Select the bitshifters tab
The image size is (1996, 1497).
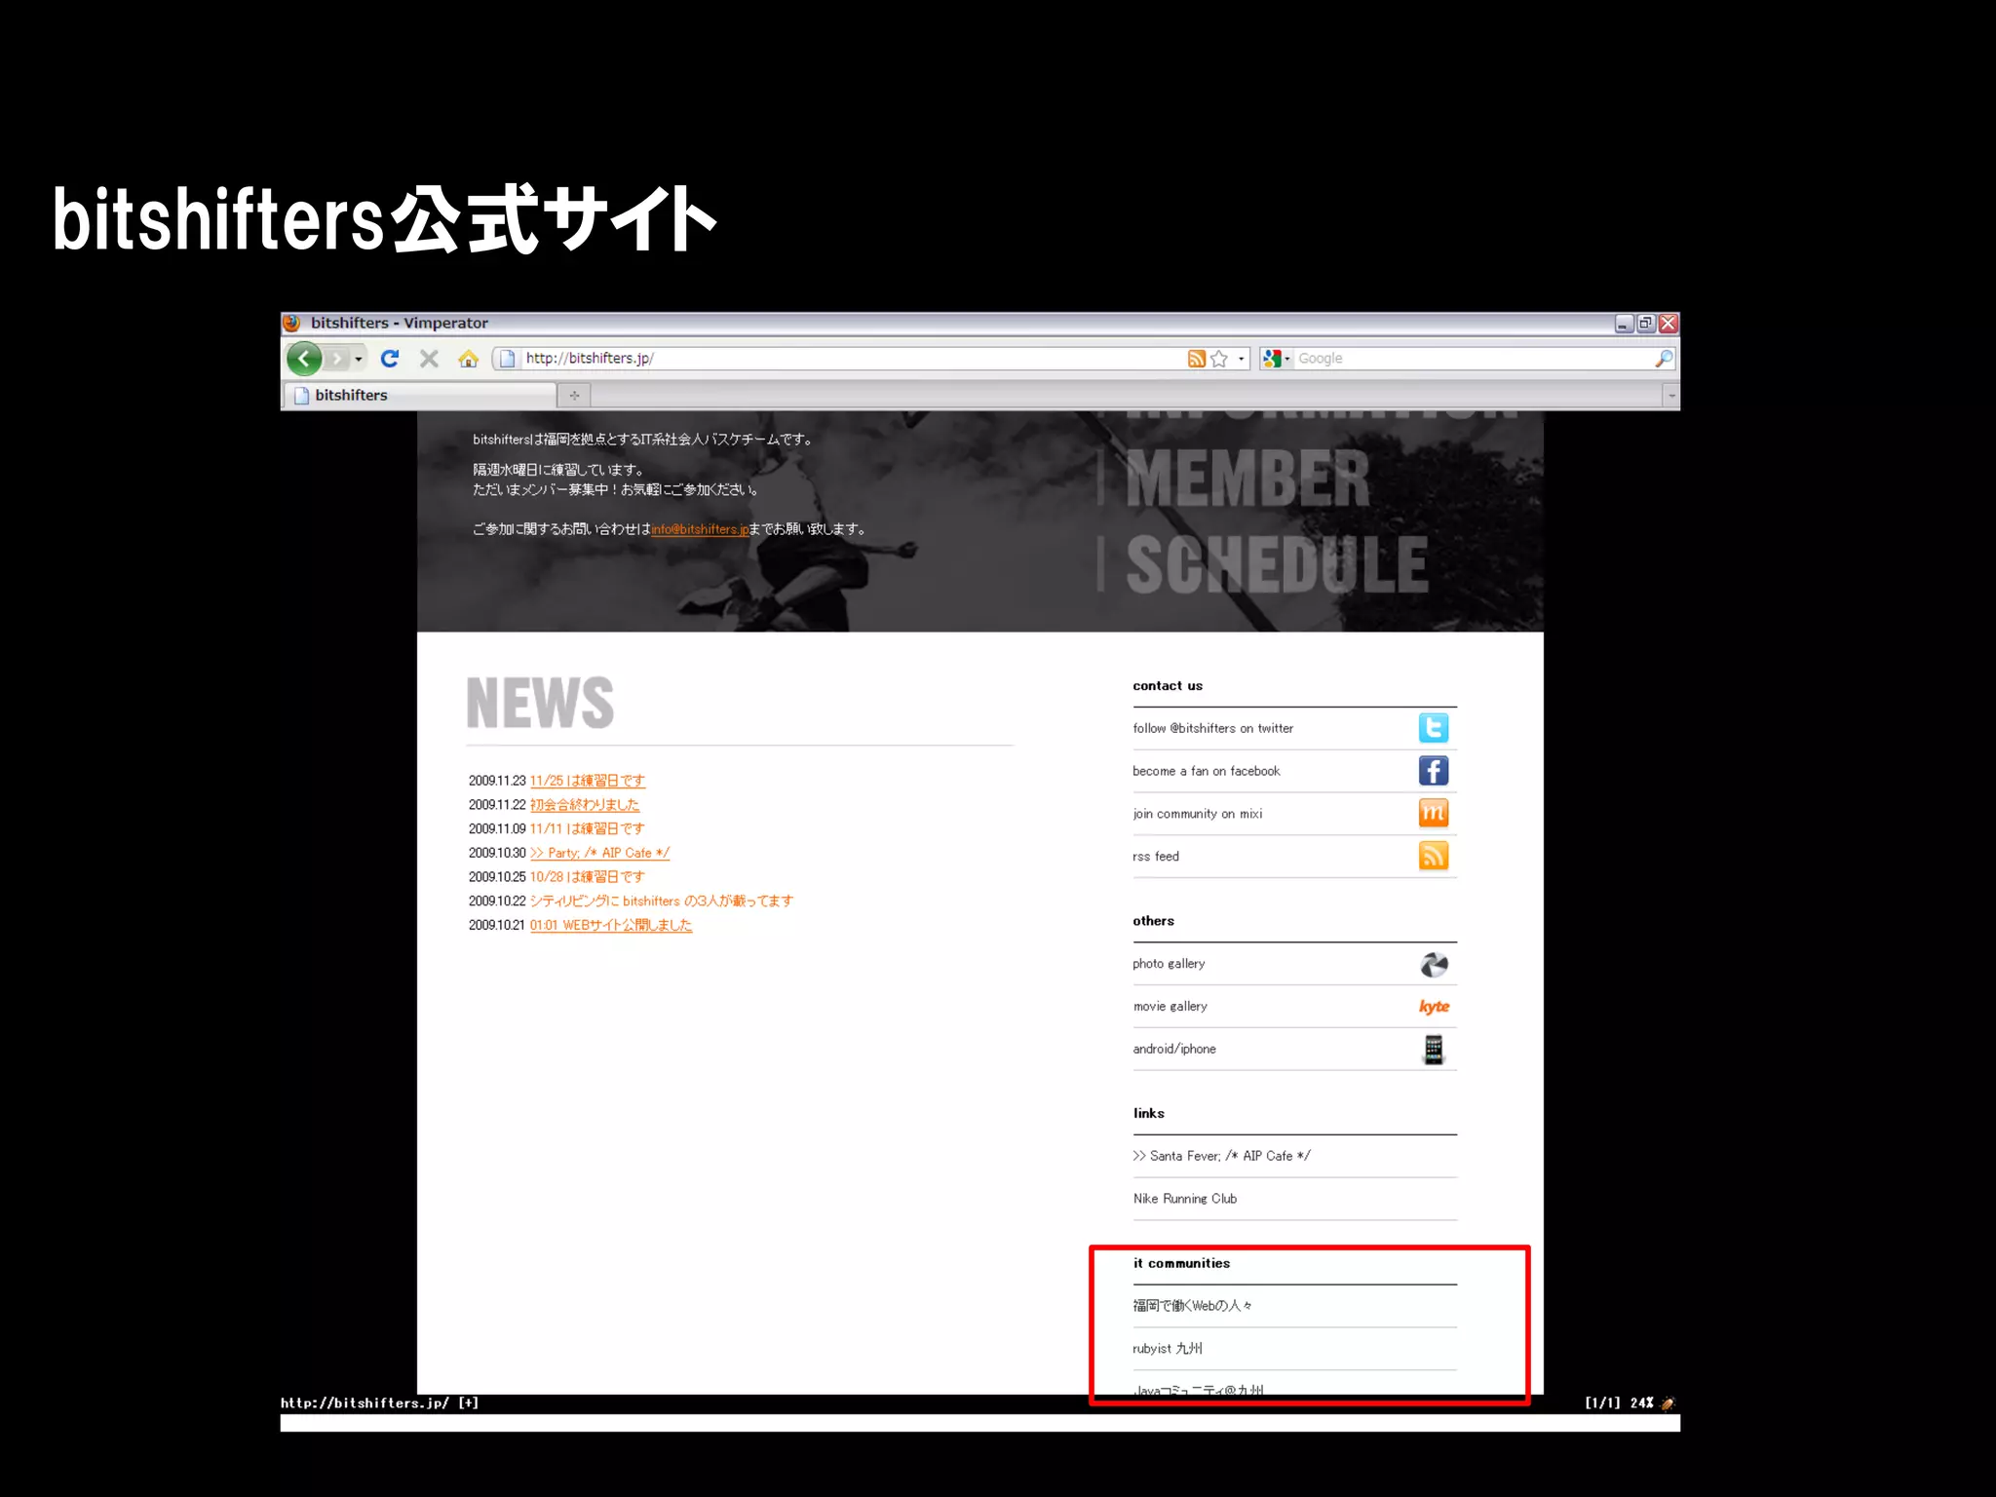(x=420, y=395)
